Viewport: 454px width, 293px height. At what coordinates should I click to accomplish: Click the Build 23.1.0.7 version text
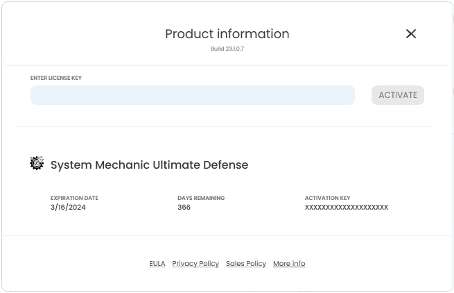point(227,49)
